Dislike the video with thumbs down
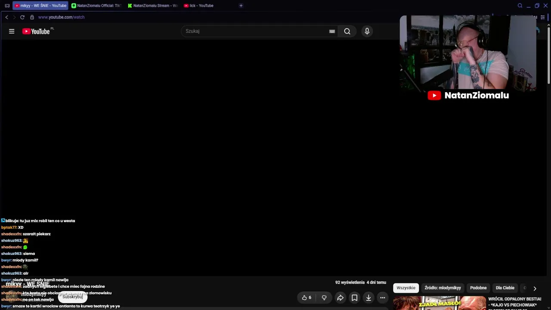 click(x=324, y=298)
